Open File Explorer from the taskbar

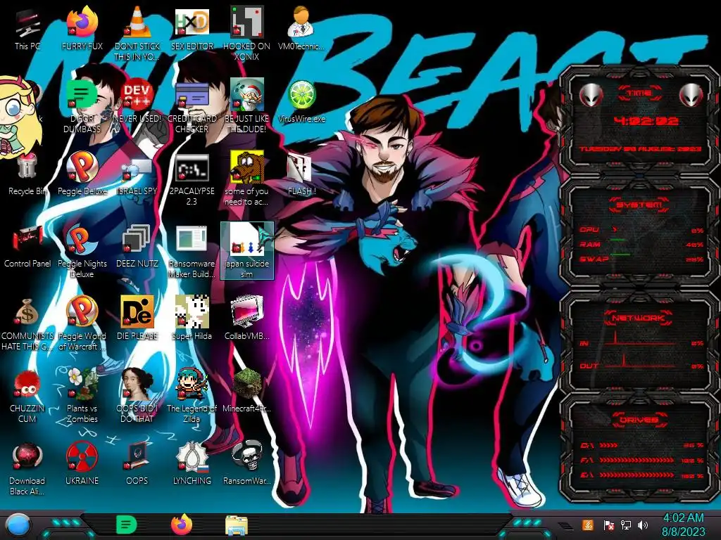(x=237, y=525)
